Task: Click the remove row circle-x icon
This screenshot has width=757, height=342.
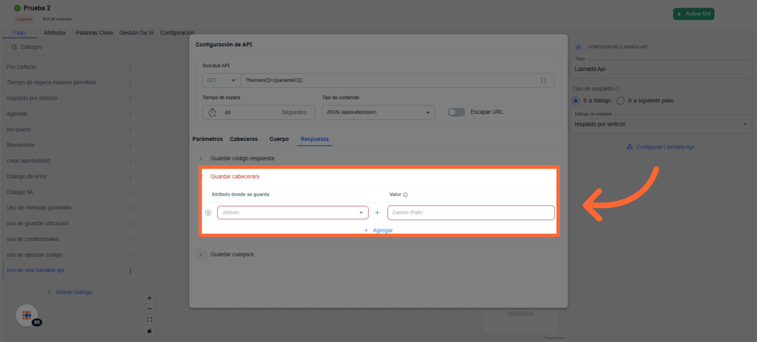Action: pos(208,213)
